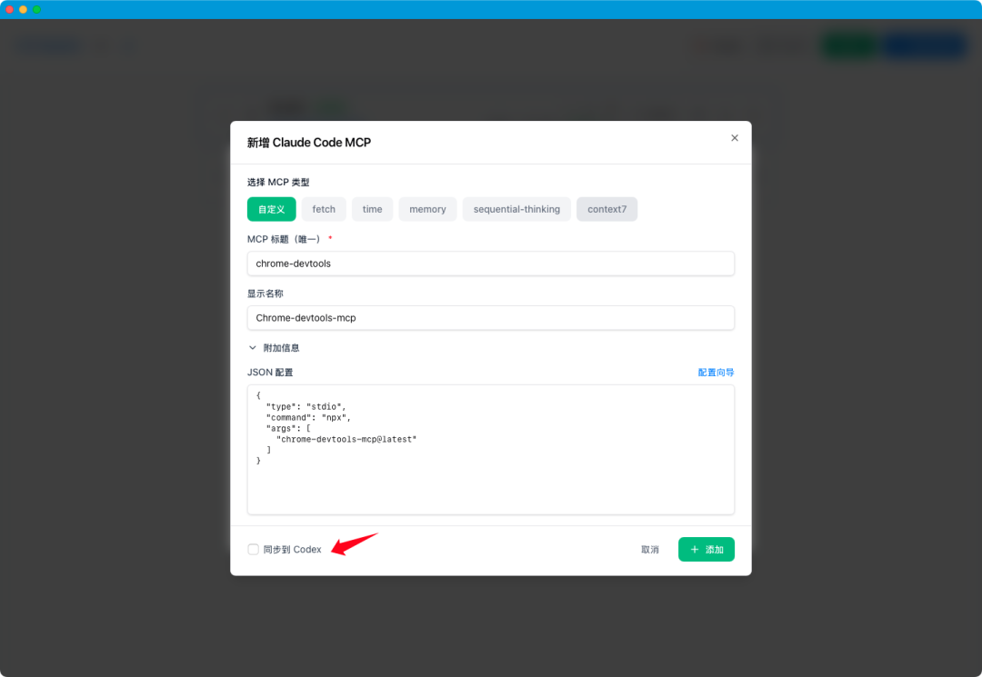982x677 pixels.
Task: Choose the sequential-thinking MCP type
Action: click(x=516, y=209)
